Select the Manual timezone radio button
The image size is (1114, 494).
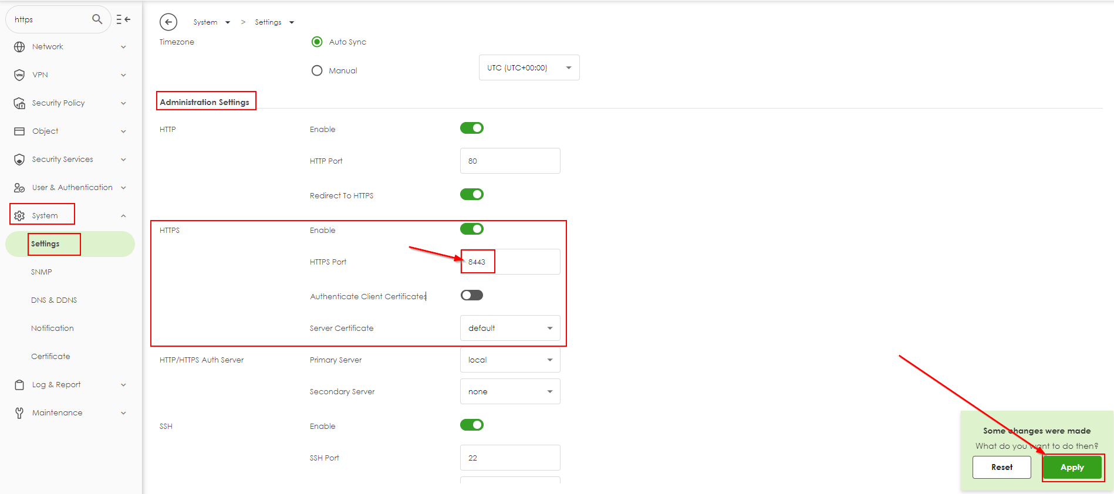317,70
